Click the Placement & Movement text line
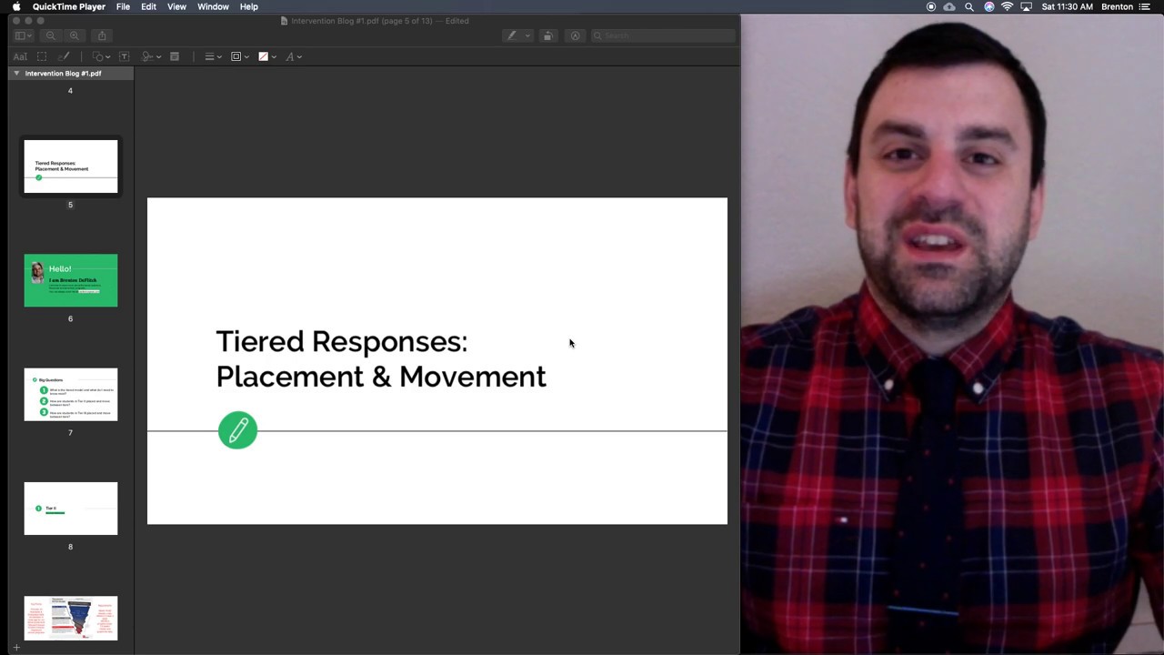Screen dimensions: 1164x655 (x=381, y=377)
